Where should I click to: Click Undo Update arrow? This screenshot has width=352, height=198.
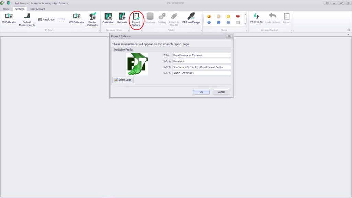(273, 19)
